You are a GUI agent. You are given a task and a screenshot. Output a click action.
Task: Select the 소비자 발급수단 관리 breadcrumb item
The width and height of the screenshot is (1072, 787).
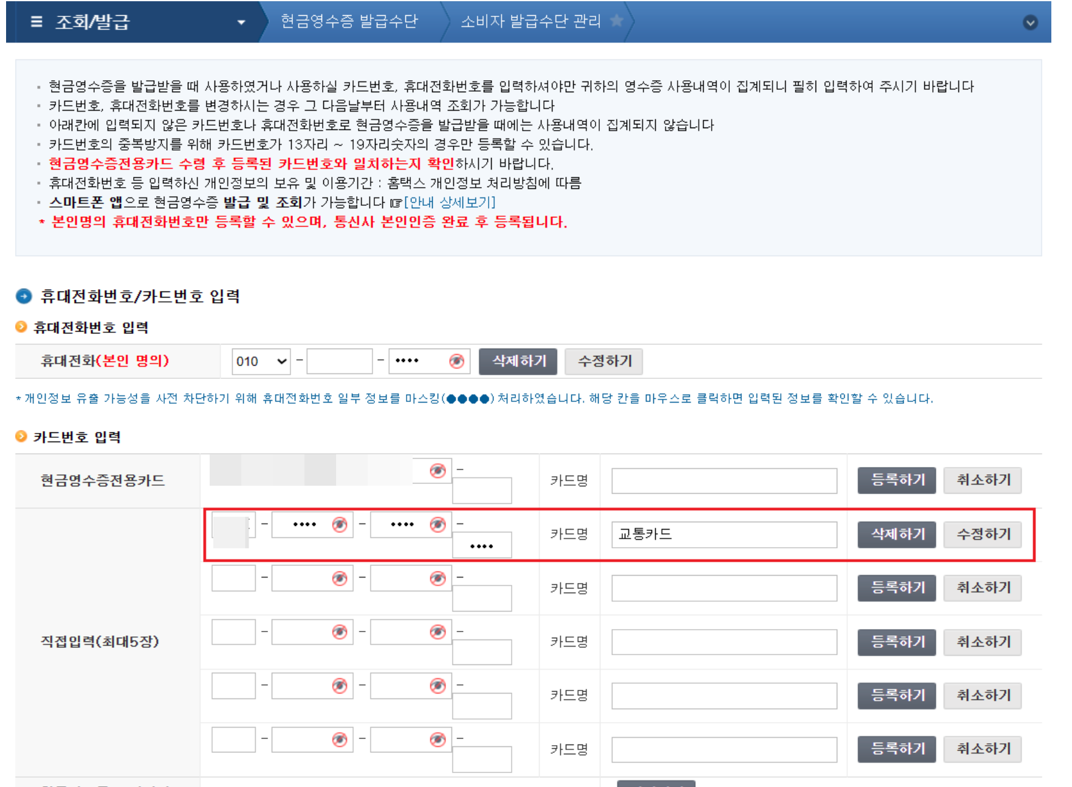(x=531, y=22)
